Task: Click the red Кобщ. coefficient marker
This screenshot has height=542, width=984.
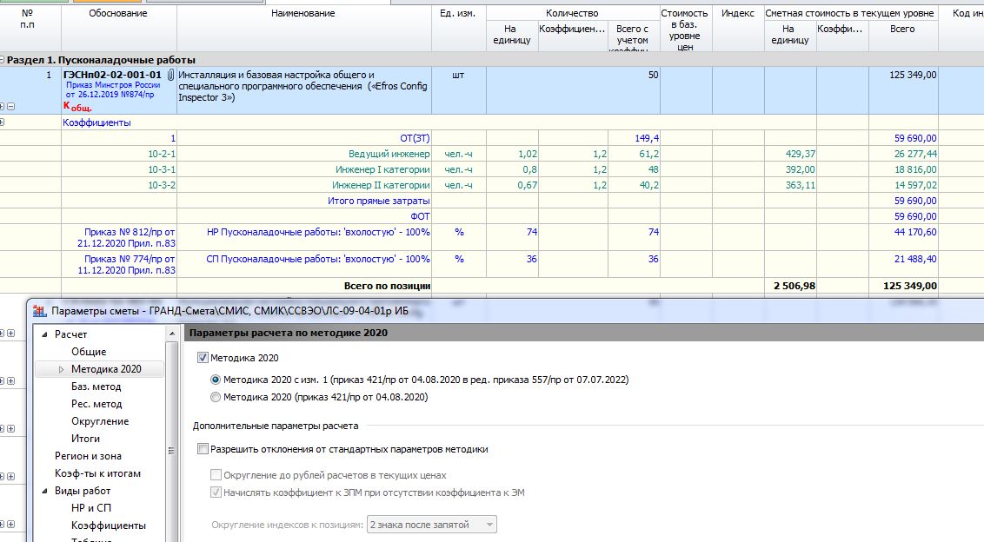Action: coord(77,107)
